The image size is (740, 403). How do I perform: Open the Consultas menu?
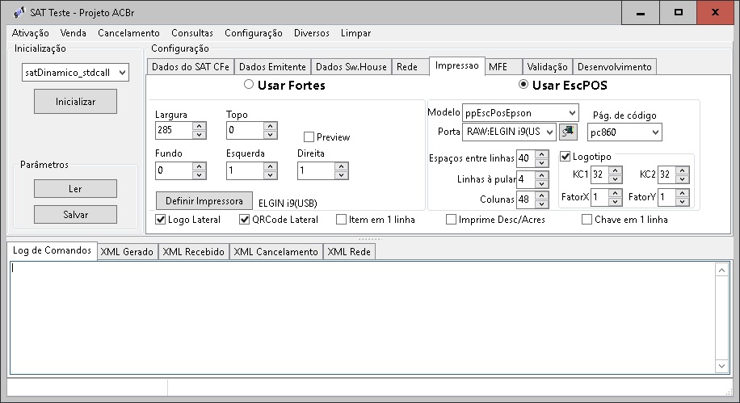(192, 33)
